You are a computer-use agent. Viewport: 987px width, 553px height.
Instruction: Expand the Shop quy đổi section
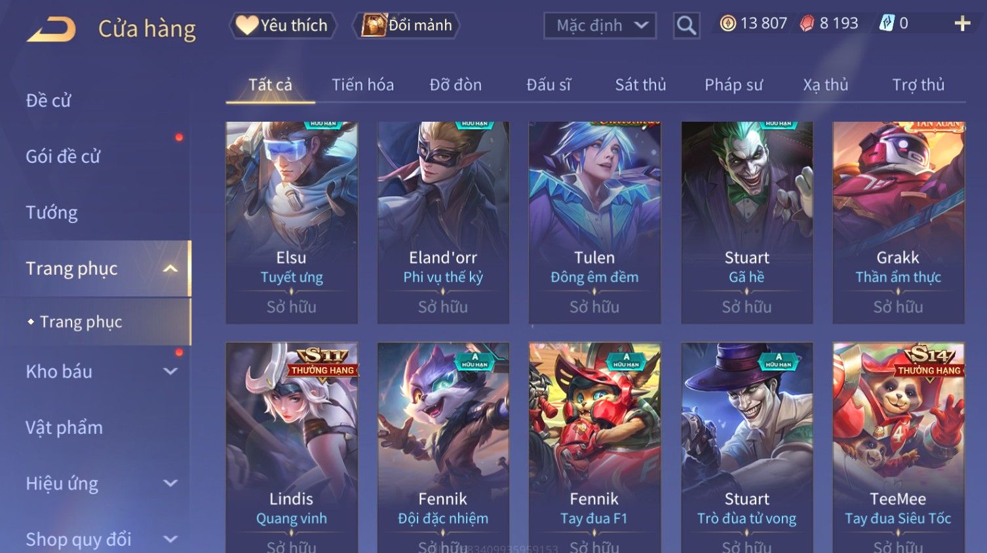[x=170, y=539]
